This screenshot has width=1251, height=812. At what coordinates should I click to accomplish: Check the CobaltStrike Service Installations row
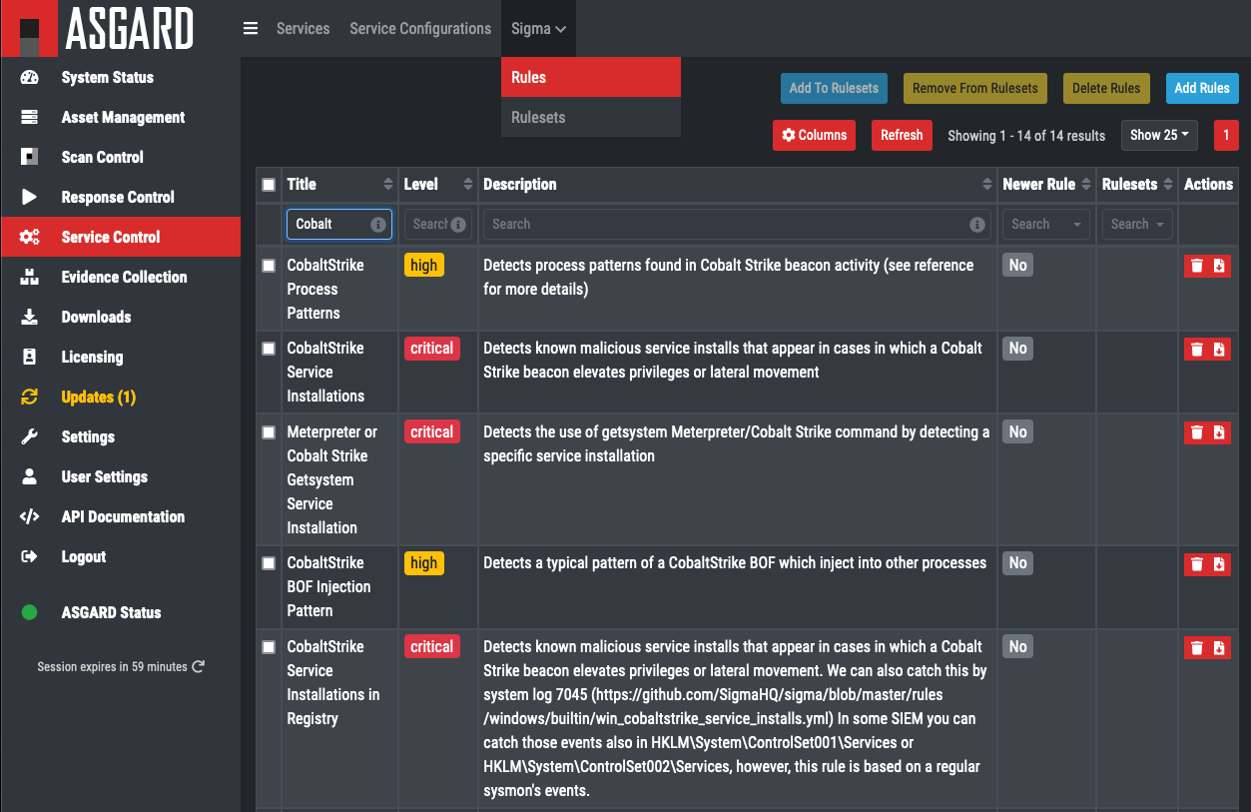click(269, 349)
